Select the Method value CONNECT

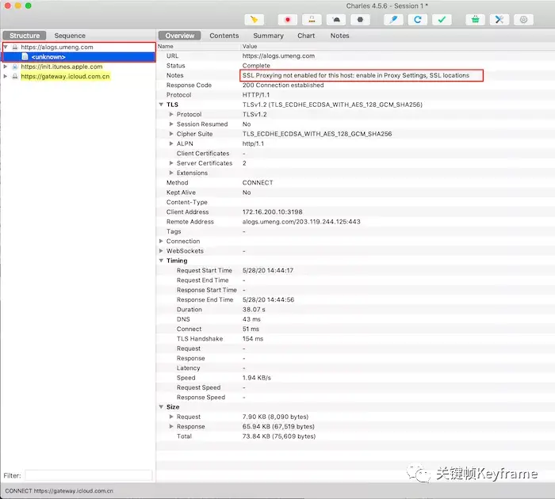coord(258,183)
